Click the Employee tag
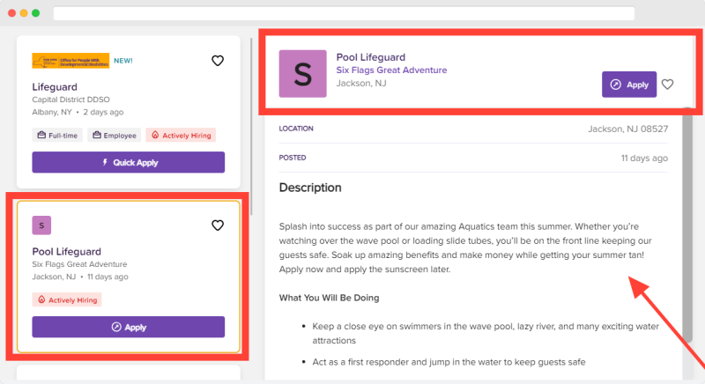Screen dimensions: 705x384 point(115,135)
